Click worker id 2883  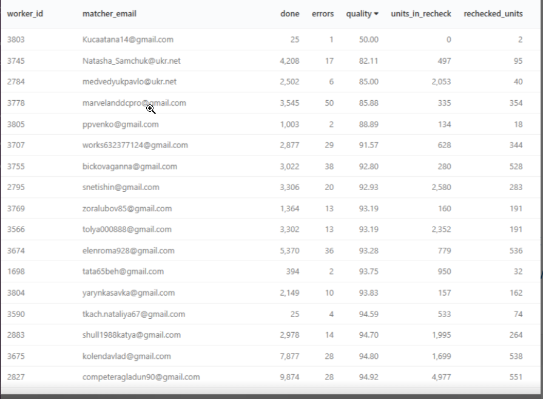click(16, 335)
